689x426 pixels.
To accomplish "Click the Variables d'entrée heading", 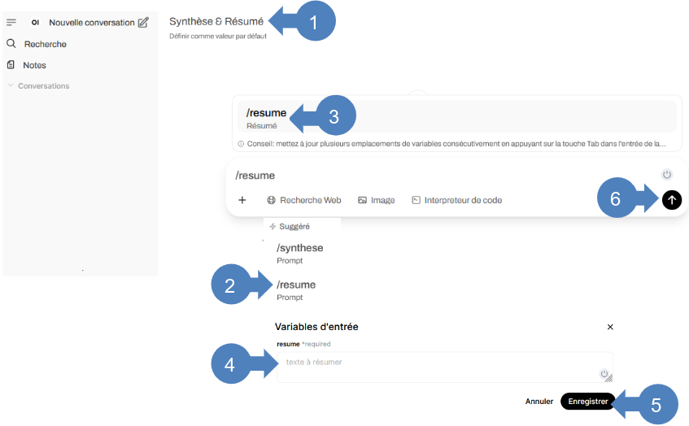I will click(x=316, y=327).
